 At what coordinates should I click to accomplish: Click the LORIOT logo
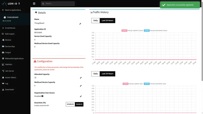(11, 4)
